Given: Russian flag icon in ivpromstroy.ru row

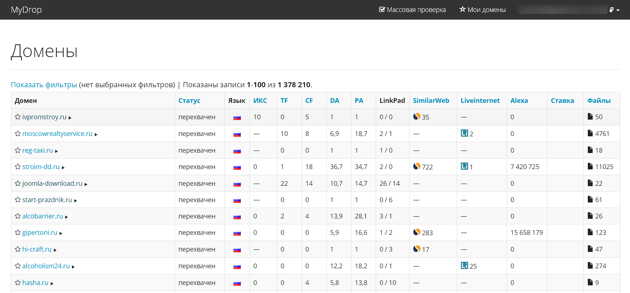Looking at the screenshot, I should point(237,117).
